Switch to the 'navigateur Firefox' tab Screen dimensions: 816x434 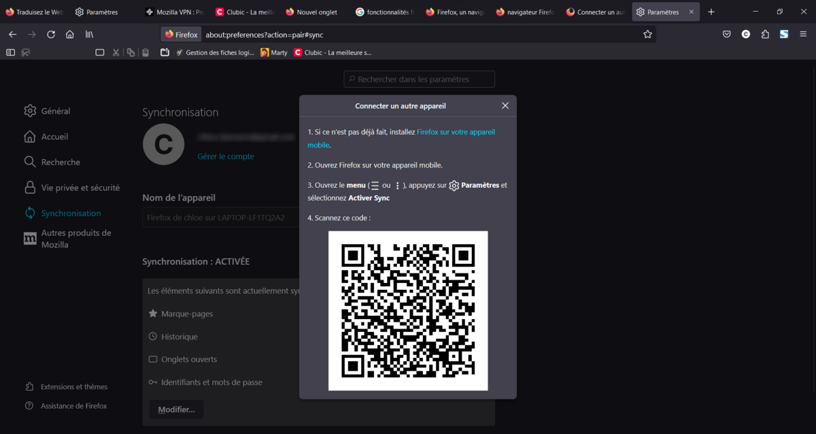[x=525, y=12]
